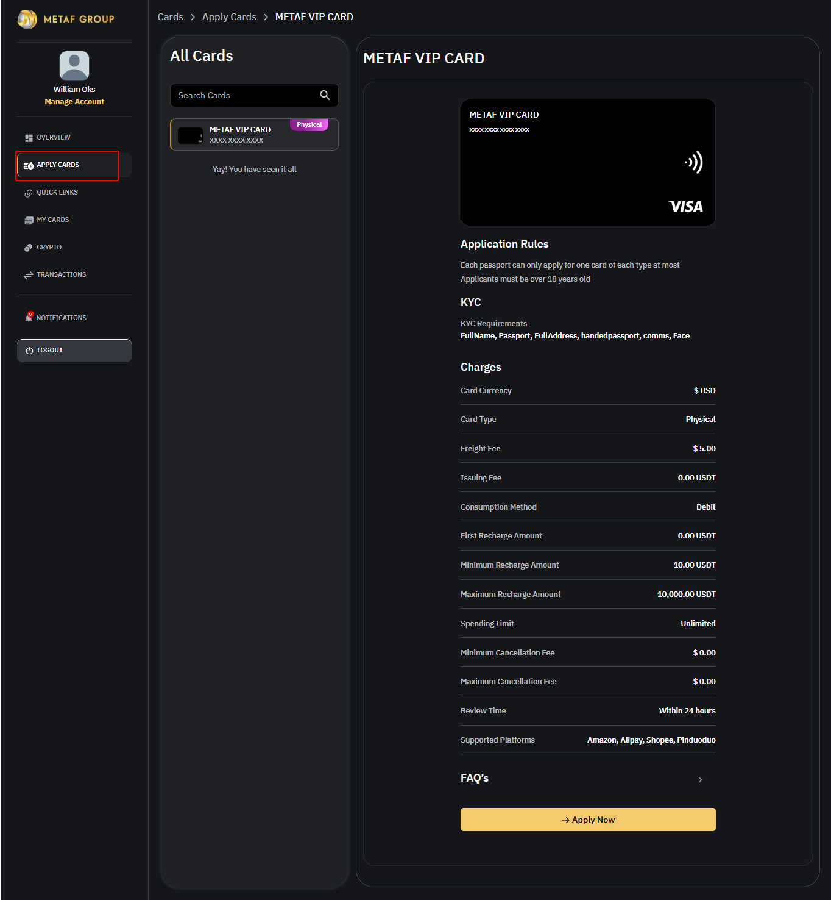Screen dimensions: 831x900
Task: Expand the FAQ's section chevron
Action: [701, 780]
